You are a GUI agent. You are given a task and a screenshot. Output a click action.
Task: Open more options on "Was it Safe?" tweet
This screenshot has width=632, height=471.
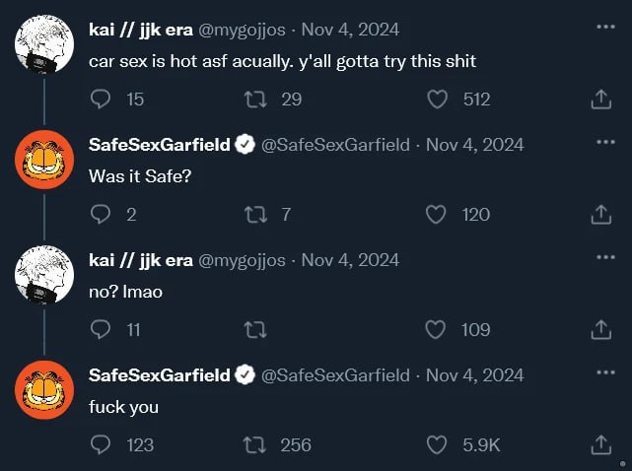[605, 141]
